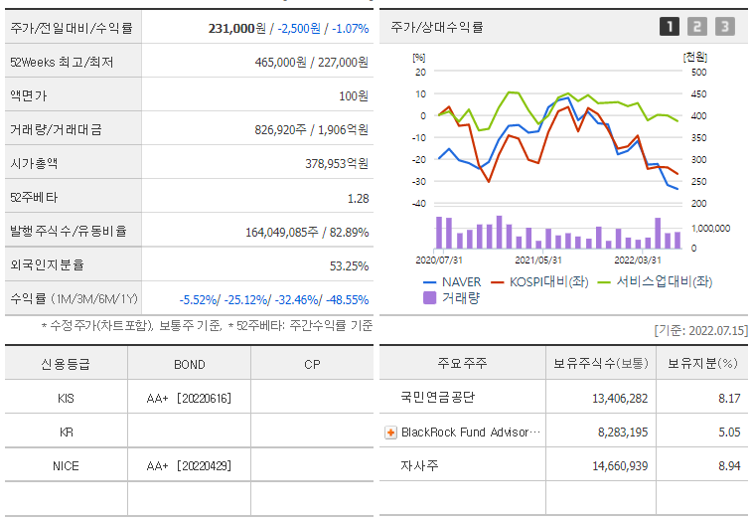Click the 보유지분(%) column header

click(x=702, y=363)
